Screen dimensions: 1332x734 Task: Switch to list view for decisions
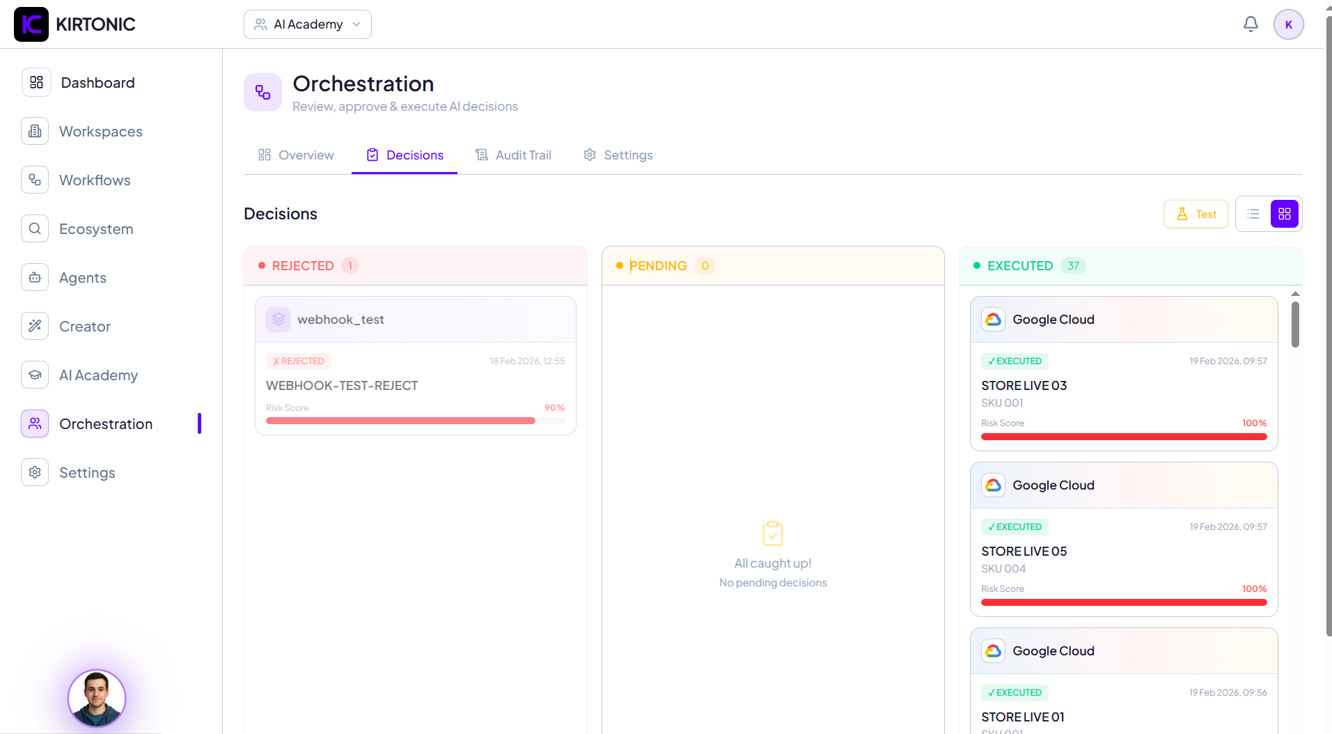(x=1253, y=214)
